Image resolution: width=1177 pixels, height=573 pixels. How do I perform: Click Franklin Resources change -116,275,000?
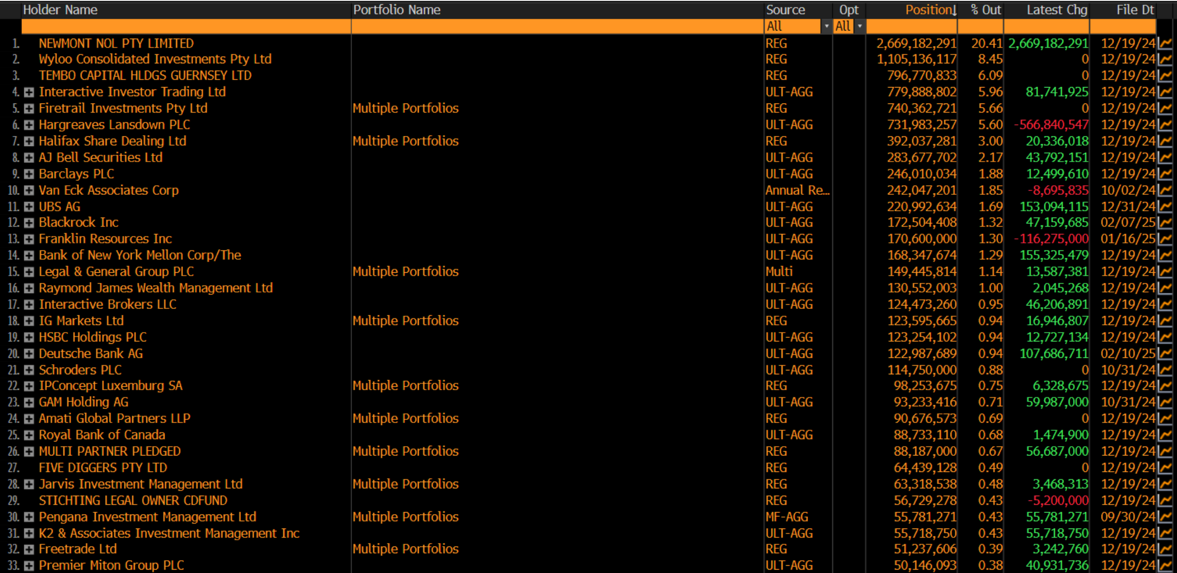pyautogui.click(x=1051, y=239)
